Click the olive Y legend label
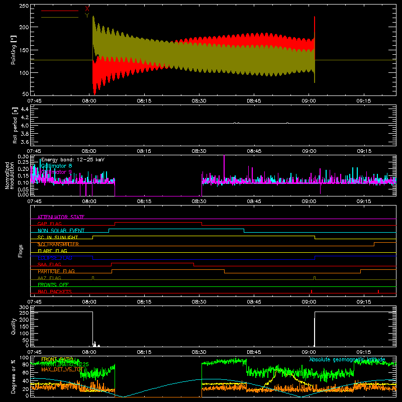Viewport: 402px width, 402px height. point(87,16)
